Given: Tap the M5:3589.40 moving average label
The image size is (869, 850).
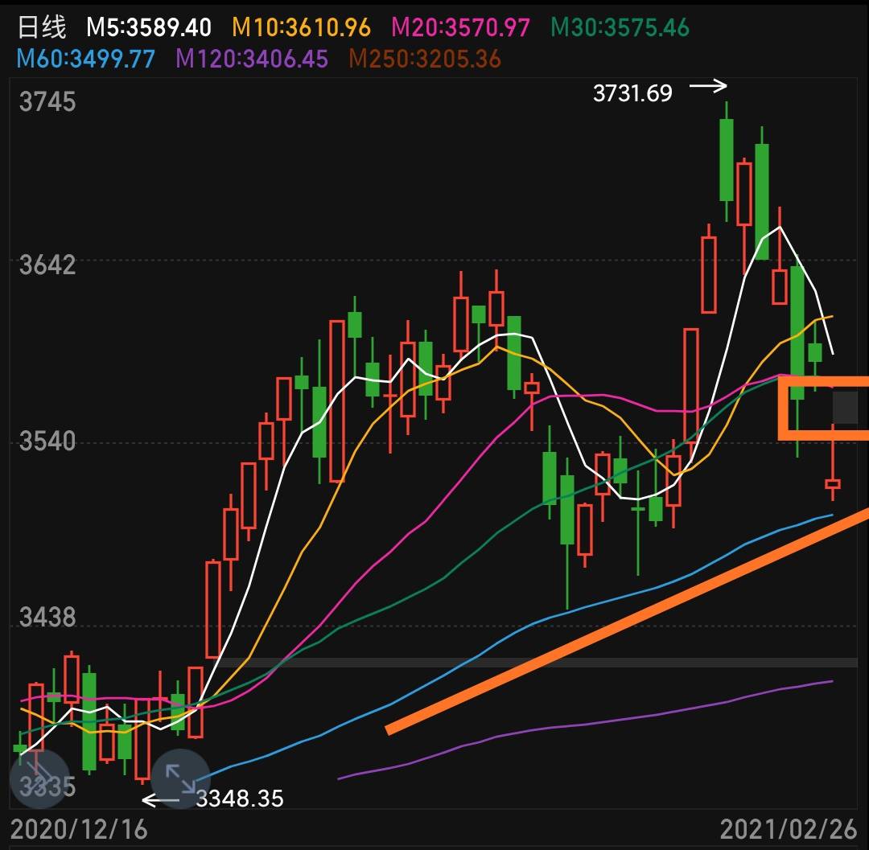Looking at the screenshot, I should coord(149,27).
